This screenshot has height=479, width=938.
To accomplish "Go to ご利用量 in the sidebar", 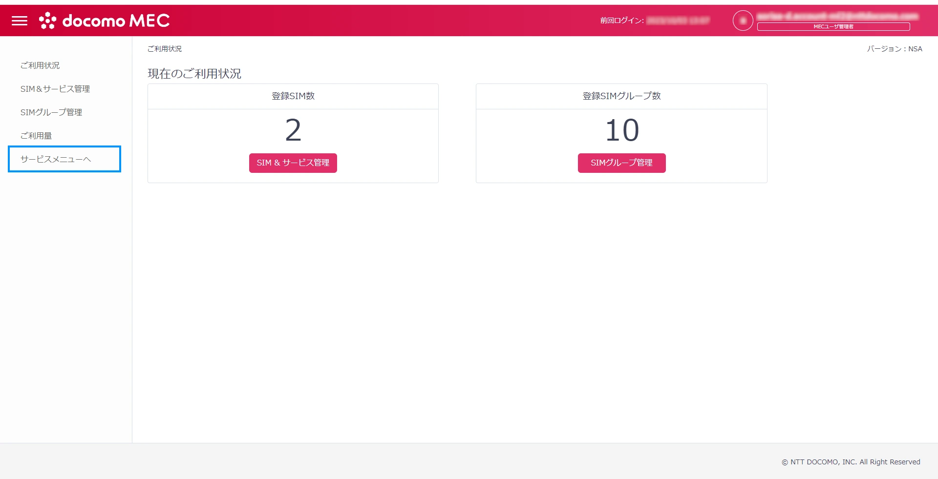I will coord(36,136).
